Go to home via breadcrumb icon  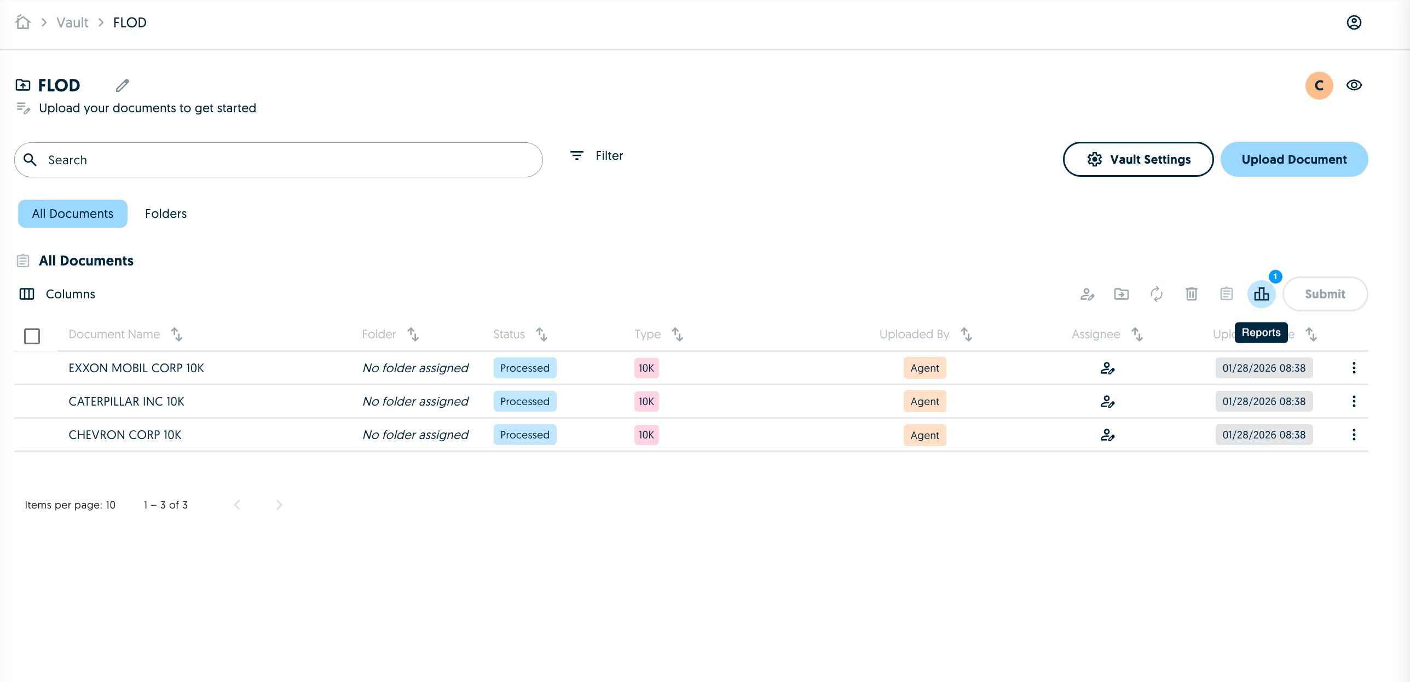(23, 22)
